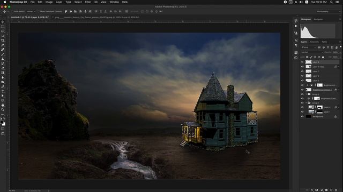Switch to the Untitled-1 document tab
The image size is (343, 192).
[x=29, y=17]
